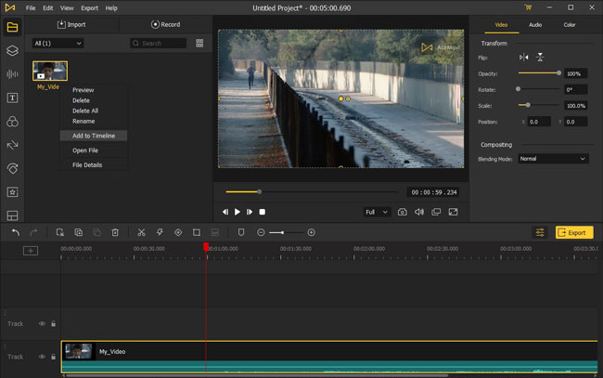Choose Preview in context menu
The height and width of the screenshot is (378, 603).
click(83, 90)
